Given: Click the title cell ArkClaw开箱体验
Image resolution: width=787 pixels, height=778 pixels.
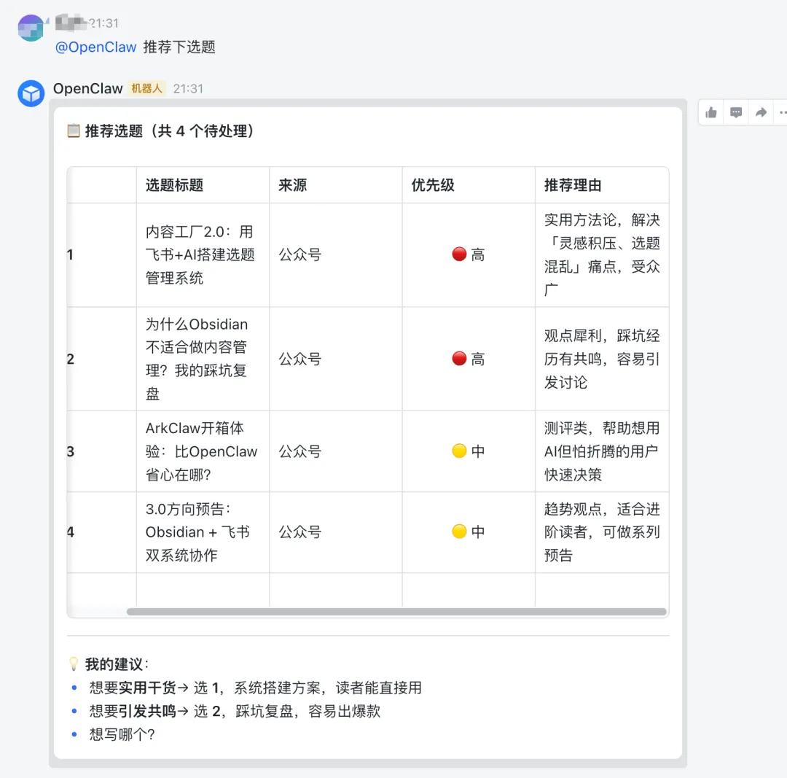Looking at the screenshot, I should click(x=201, y=451).
